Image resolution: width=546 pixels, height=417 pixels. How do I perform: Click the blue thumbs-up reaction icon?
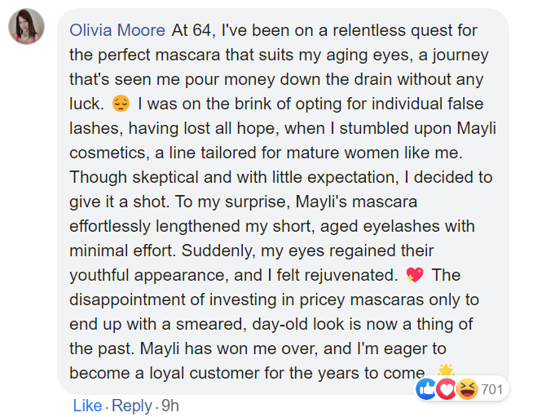click(x=426, y=389)
